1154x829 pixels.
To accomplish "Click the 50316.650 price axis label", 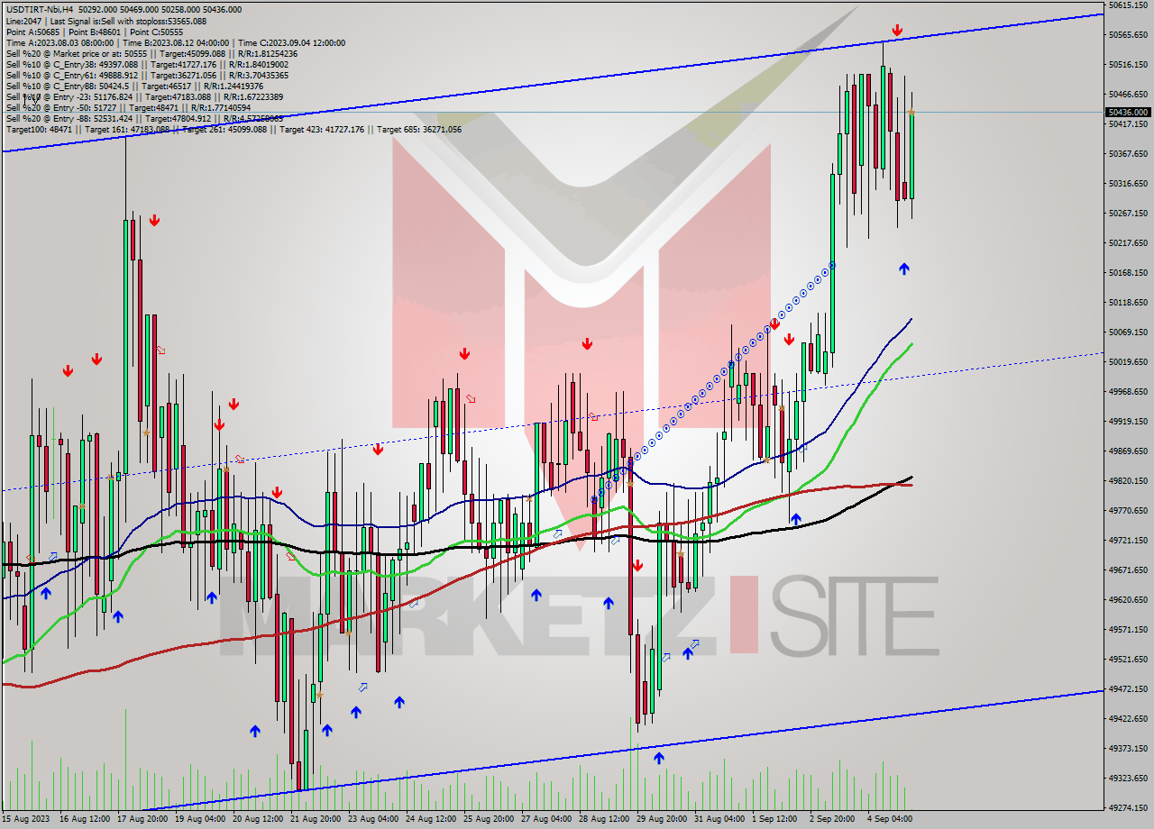I will point(1129,184).
